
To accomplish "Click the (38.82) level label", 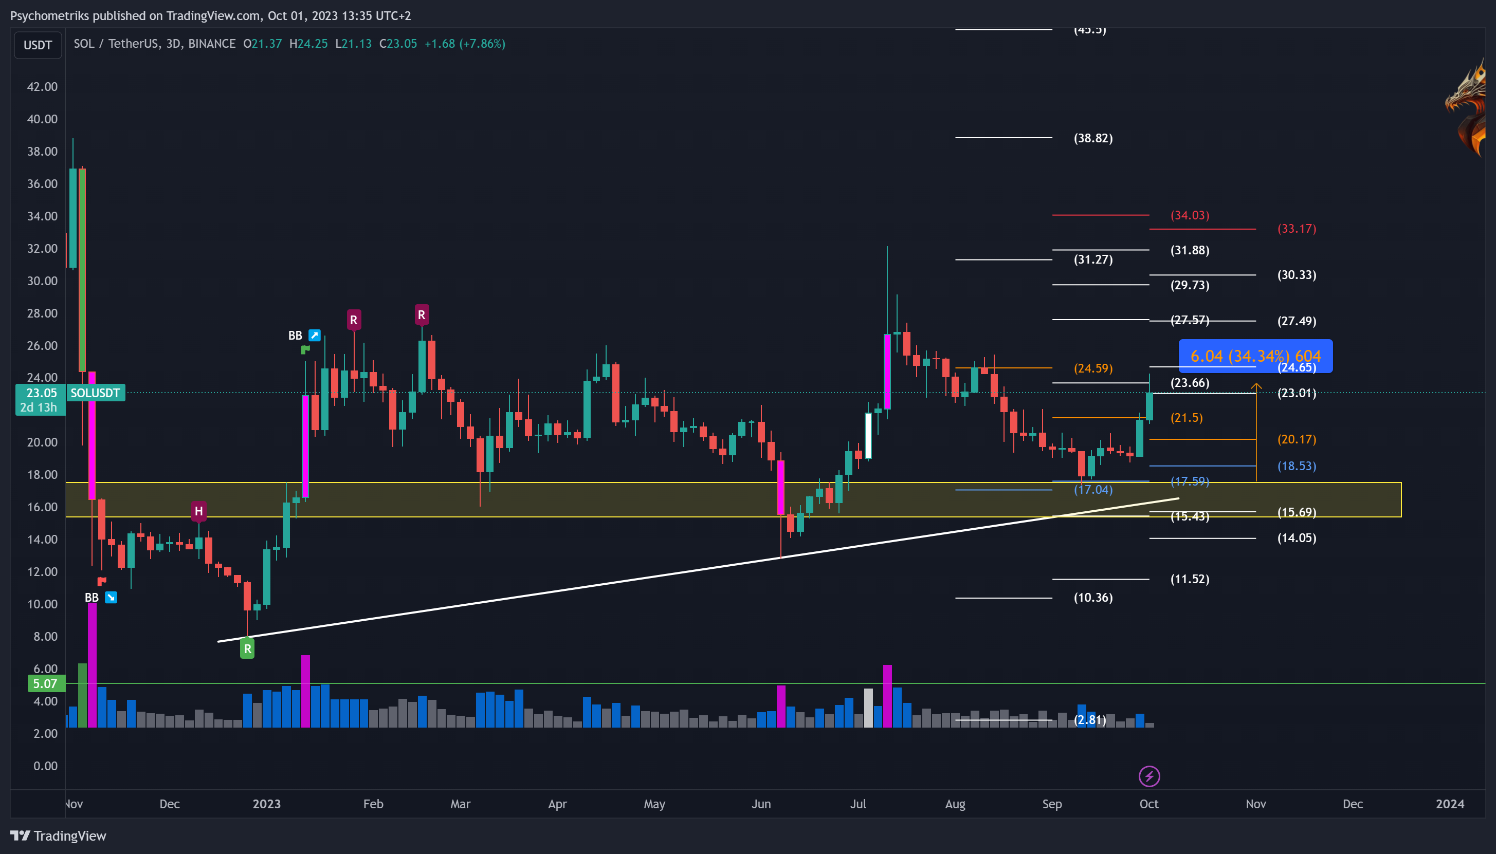I will point(1093,138).
